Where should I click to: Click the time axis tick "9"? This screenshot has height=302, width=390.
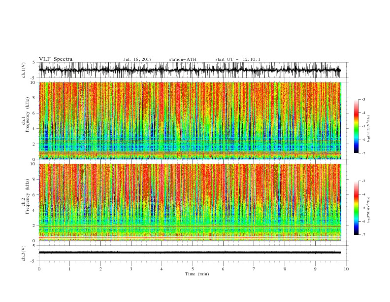point(315,269)
